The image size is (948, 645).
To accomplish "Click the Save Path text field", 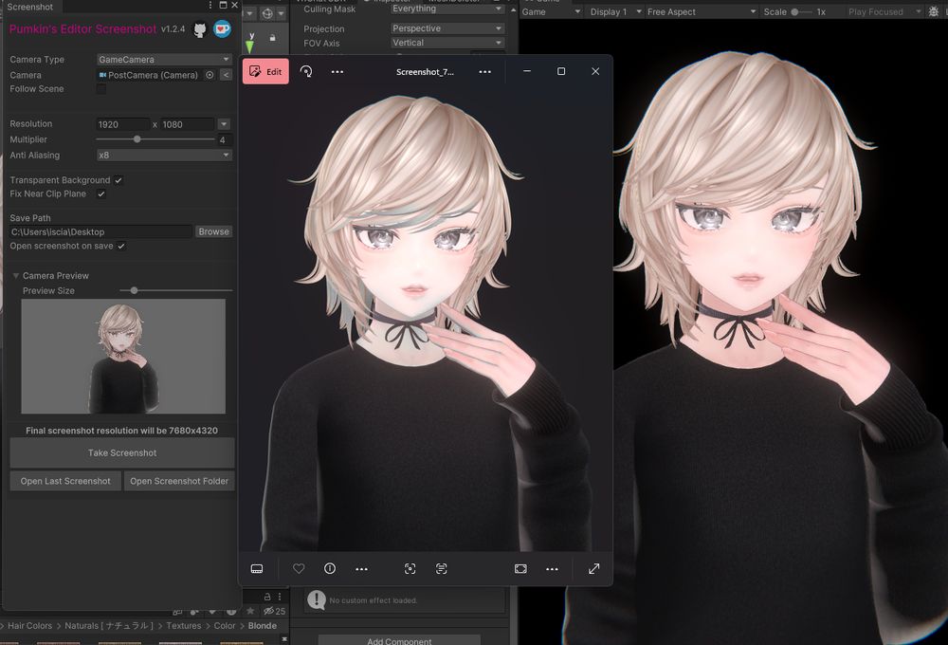I will pyautogui.click(x=100, y=231).
